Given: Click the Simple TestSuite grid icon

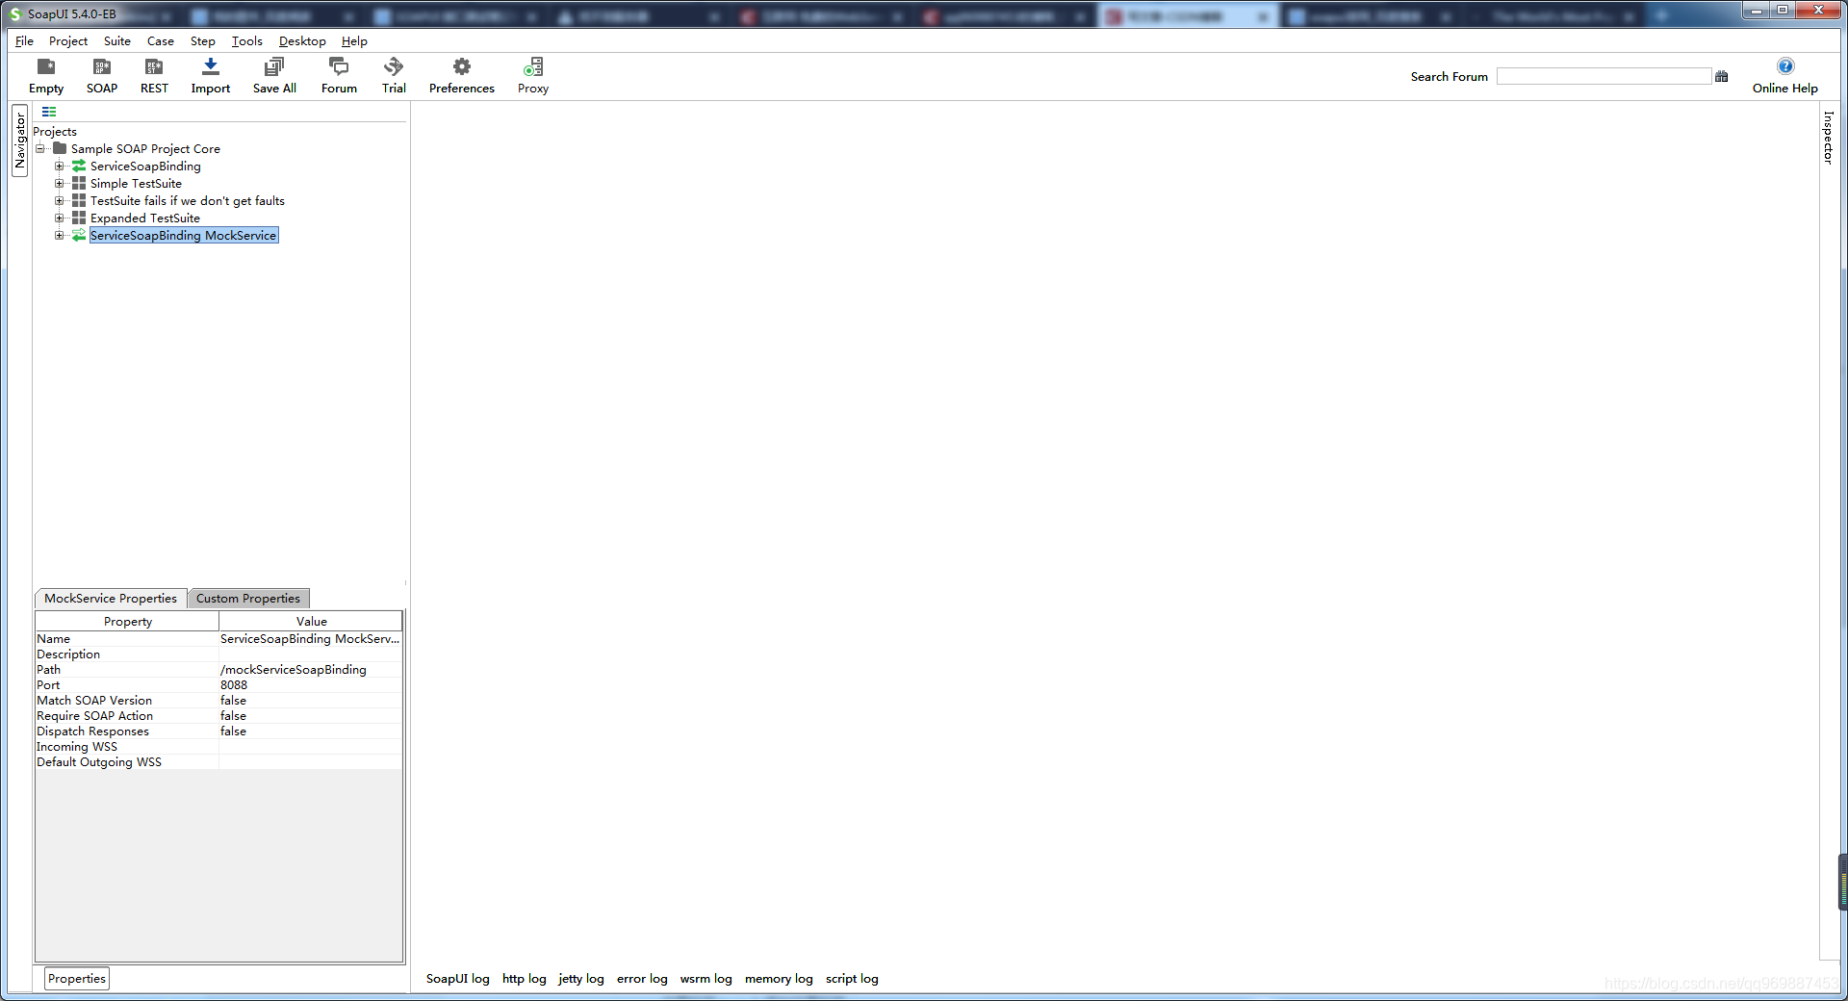Looking at the screenshot, I should [79, 183].
